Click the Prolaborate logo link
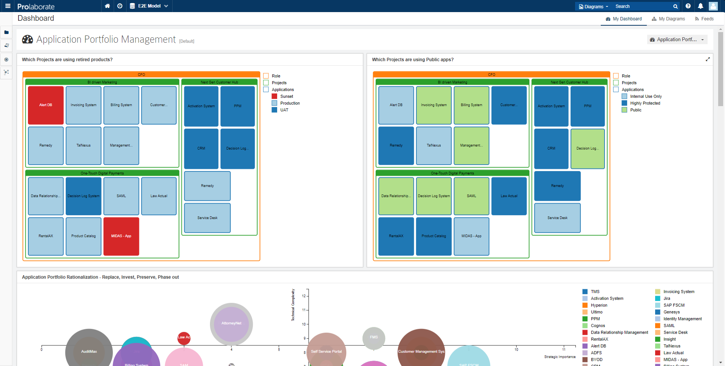This screenshot has width=725, height=366. click(x=36, y=6)
